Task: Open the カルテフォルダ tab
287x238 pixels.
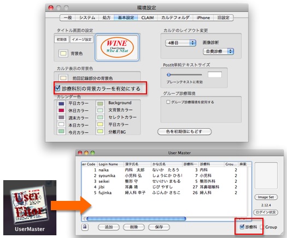Action: click(175, 17)
